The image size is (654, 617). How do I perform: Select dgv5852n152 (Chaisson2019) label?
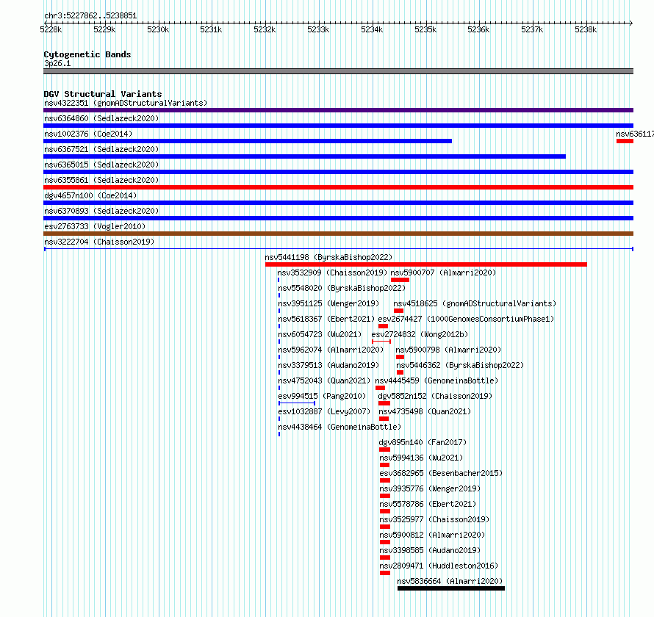(435, 396)
